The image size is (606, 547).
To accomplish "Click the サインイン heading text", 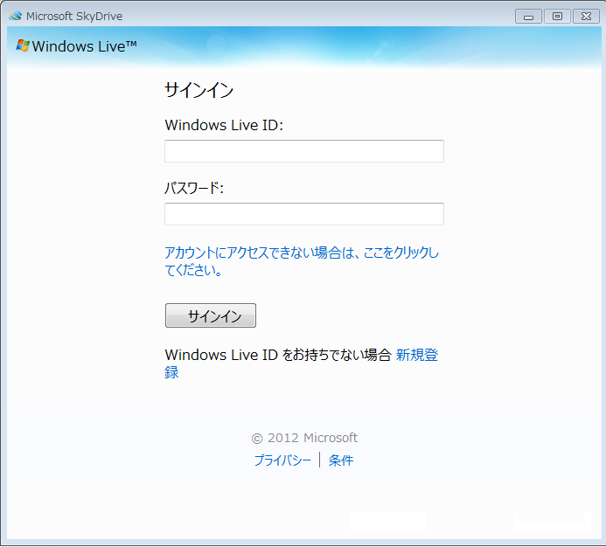I will (199, 90).
